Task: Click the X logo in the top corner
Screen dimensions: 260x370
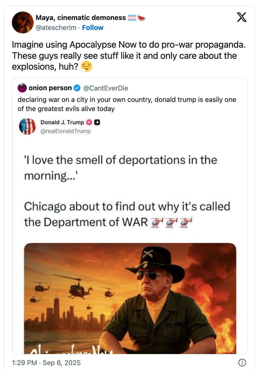Action: 242,17
